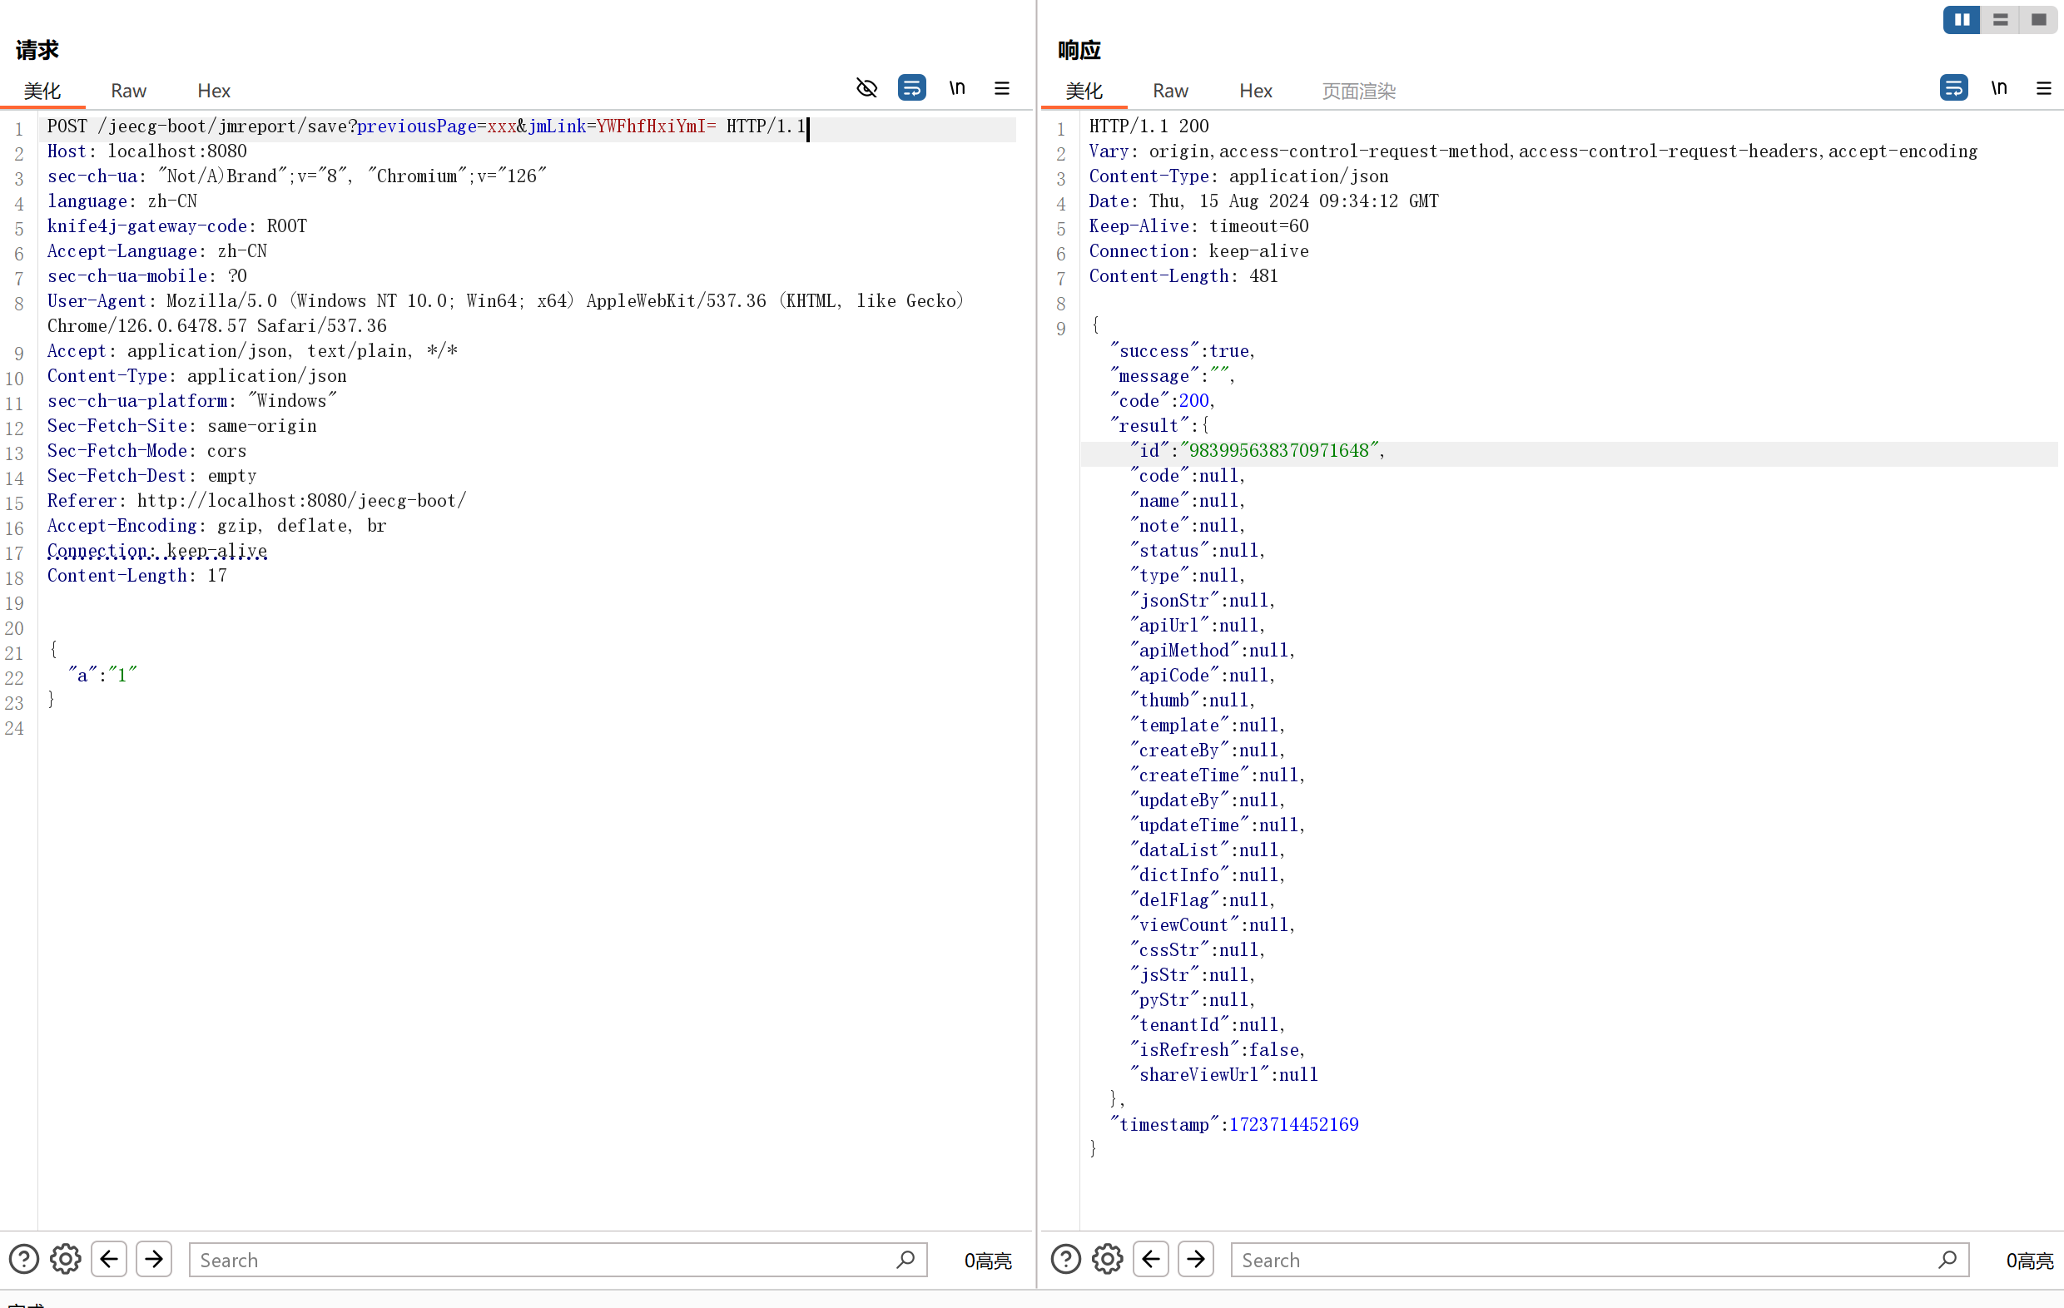Select stacked horizontal layout icon

2001,20
